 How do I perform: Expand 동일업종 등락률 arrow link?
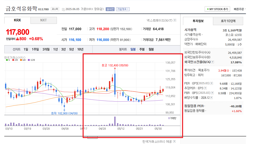pyautogui.click(x=206, y=111)
